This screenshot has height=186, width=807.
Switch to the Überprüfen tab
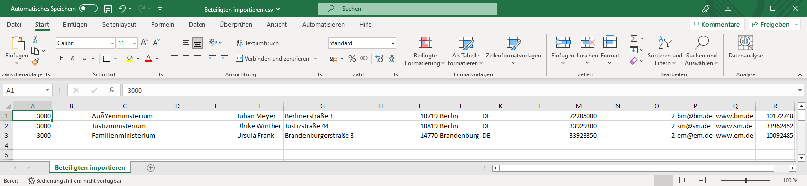[236, 24]
